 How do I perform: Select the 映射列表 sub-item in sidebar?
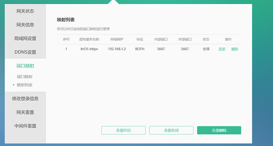tap(25, 85)
